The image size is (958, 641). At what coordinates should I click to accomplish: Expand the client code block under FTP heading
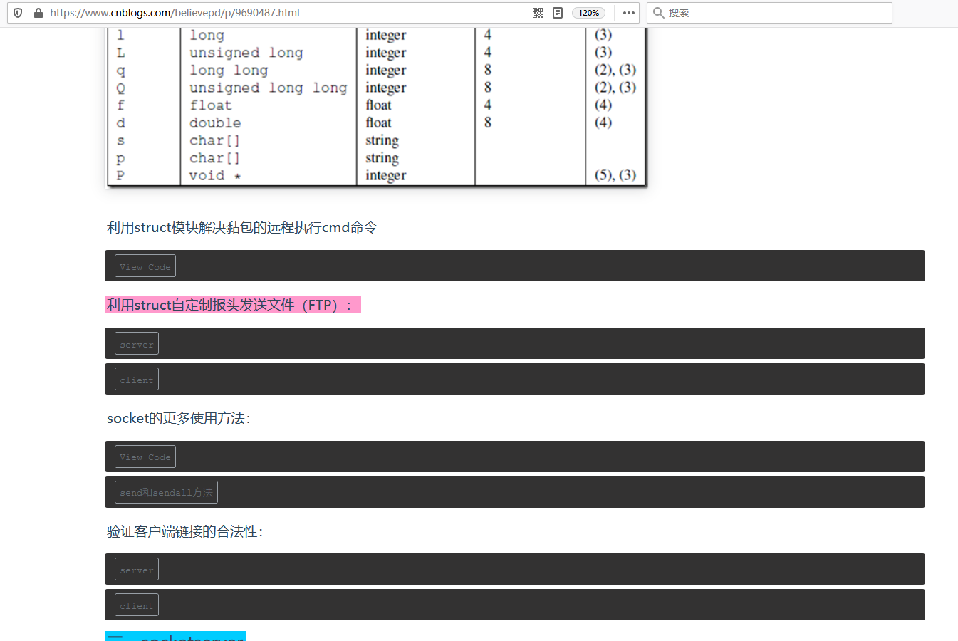click(x=137, y=380)
